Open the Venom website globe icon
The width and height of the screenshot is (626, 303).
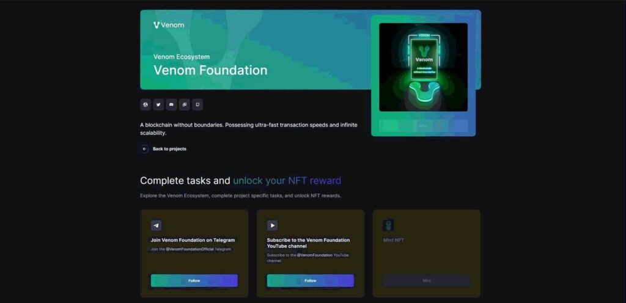point(145,104)
